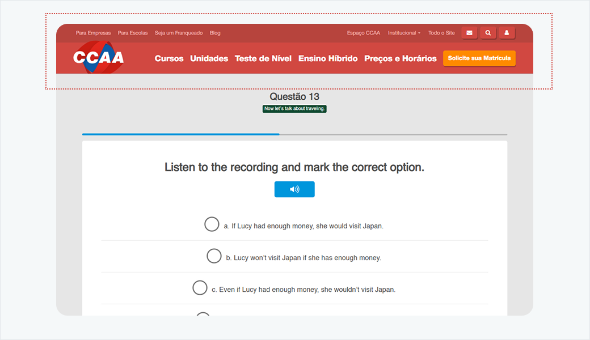The width and height of the screenshot is (590, 340).
Task: Select option a about Lucy visiting Japan
Action: [x=212, y=224]
